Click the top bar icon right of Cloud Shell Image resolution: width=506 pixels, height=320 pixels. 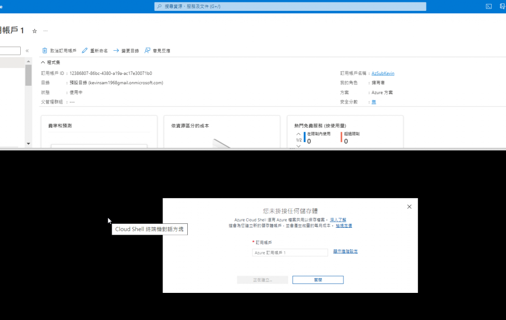point(503,6)
